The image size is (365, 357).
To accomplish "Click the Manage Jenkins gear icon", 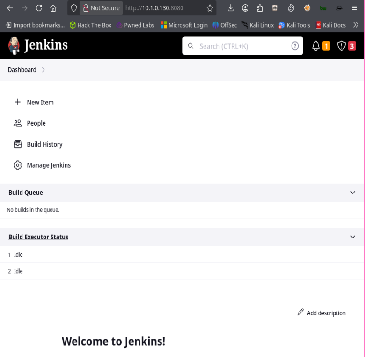I will [18, 165].
